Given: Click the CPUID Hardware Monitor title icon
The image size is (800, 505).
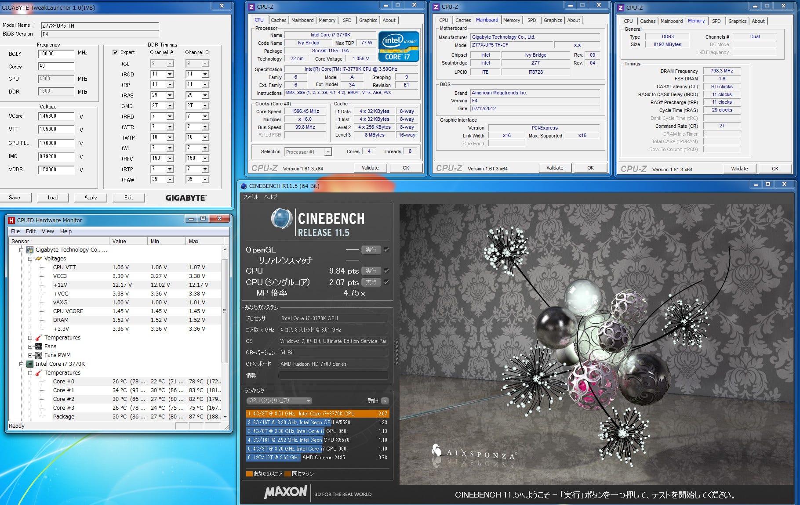Looking at the screenshot, I should pyautogui.click(x=11, y=220).
